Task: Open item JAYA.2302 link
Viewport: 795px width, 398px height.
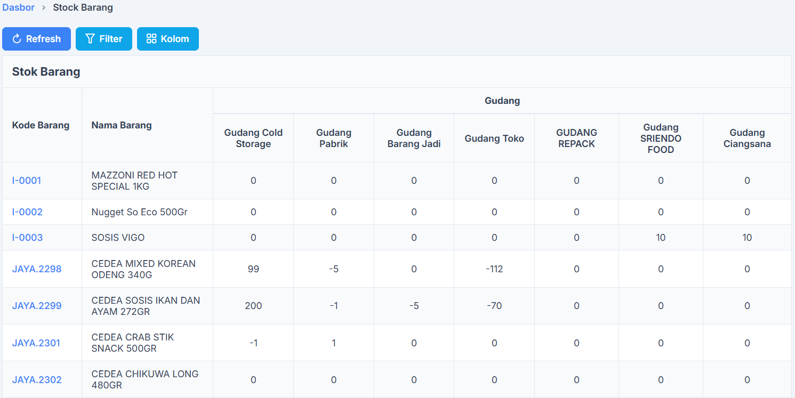Action: [x=37, y=380]
